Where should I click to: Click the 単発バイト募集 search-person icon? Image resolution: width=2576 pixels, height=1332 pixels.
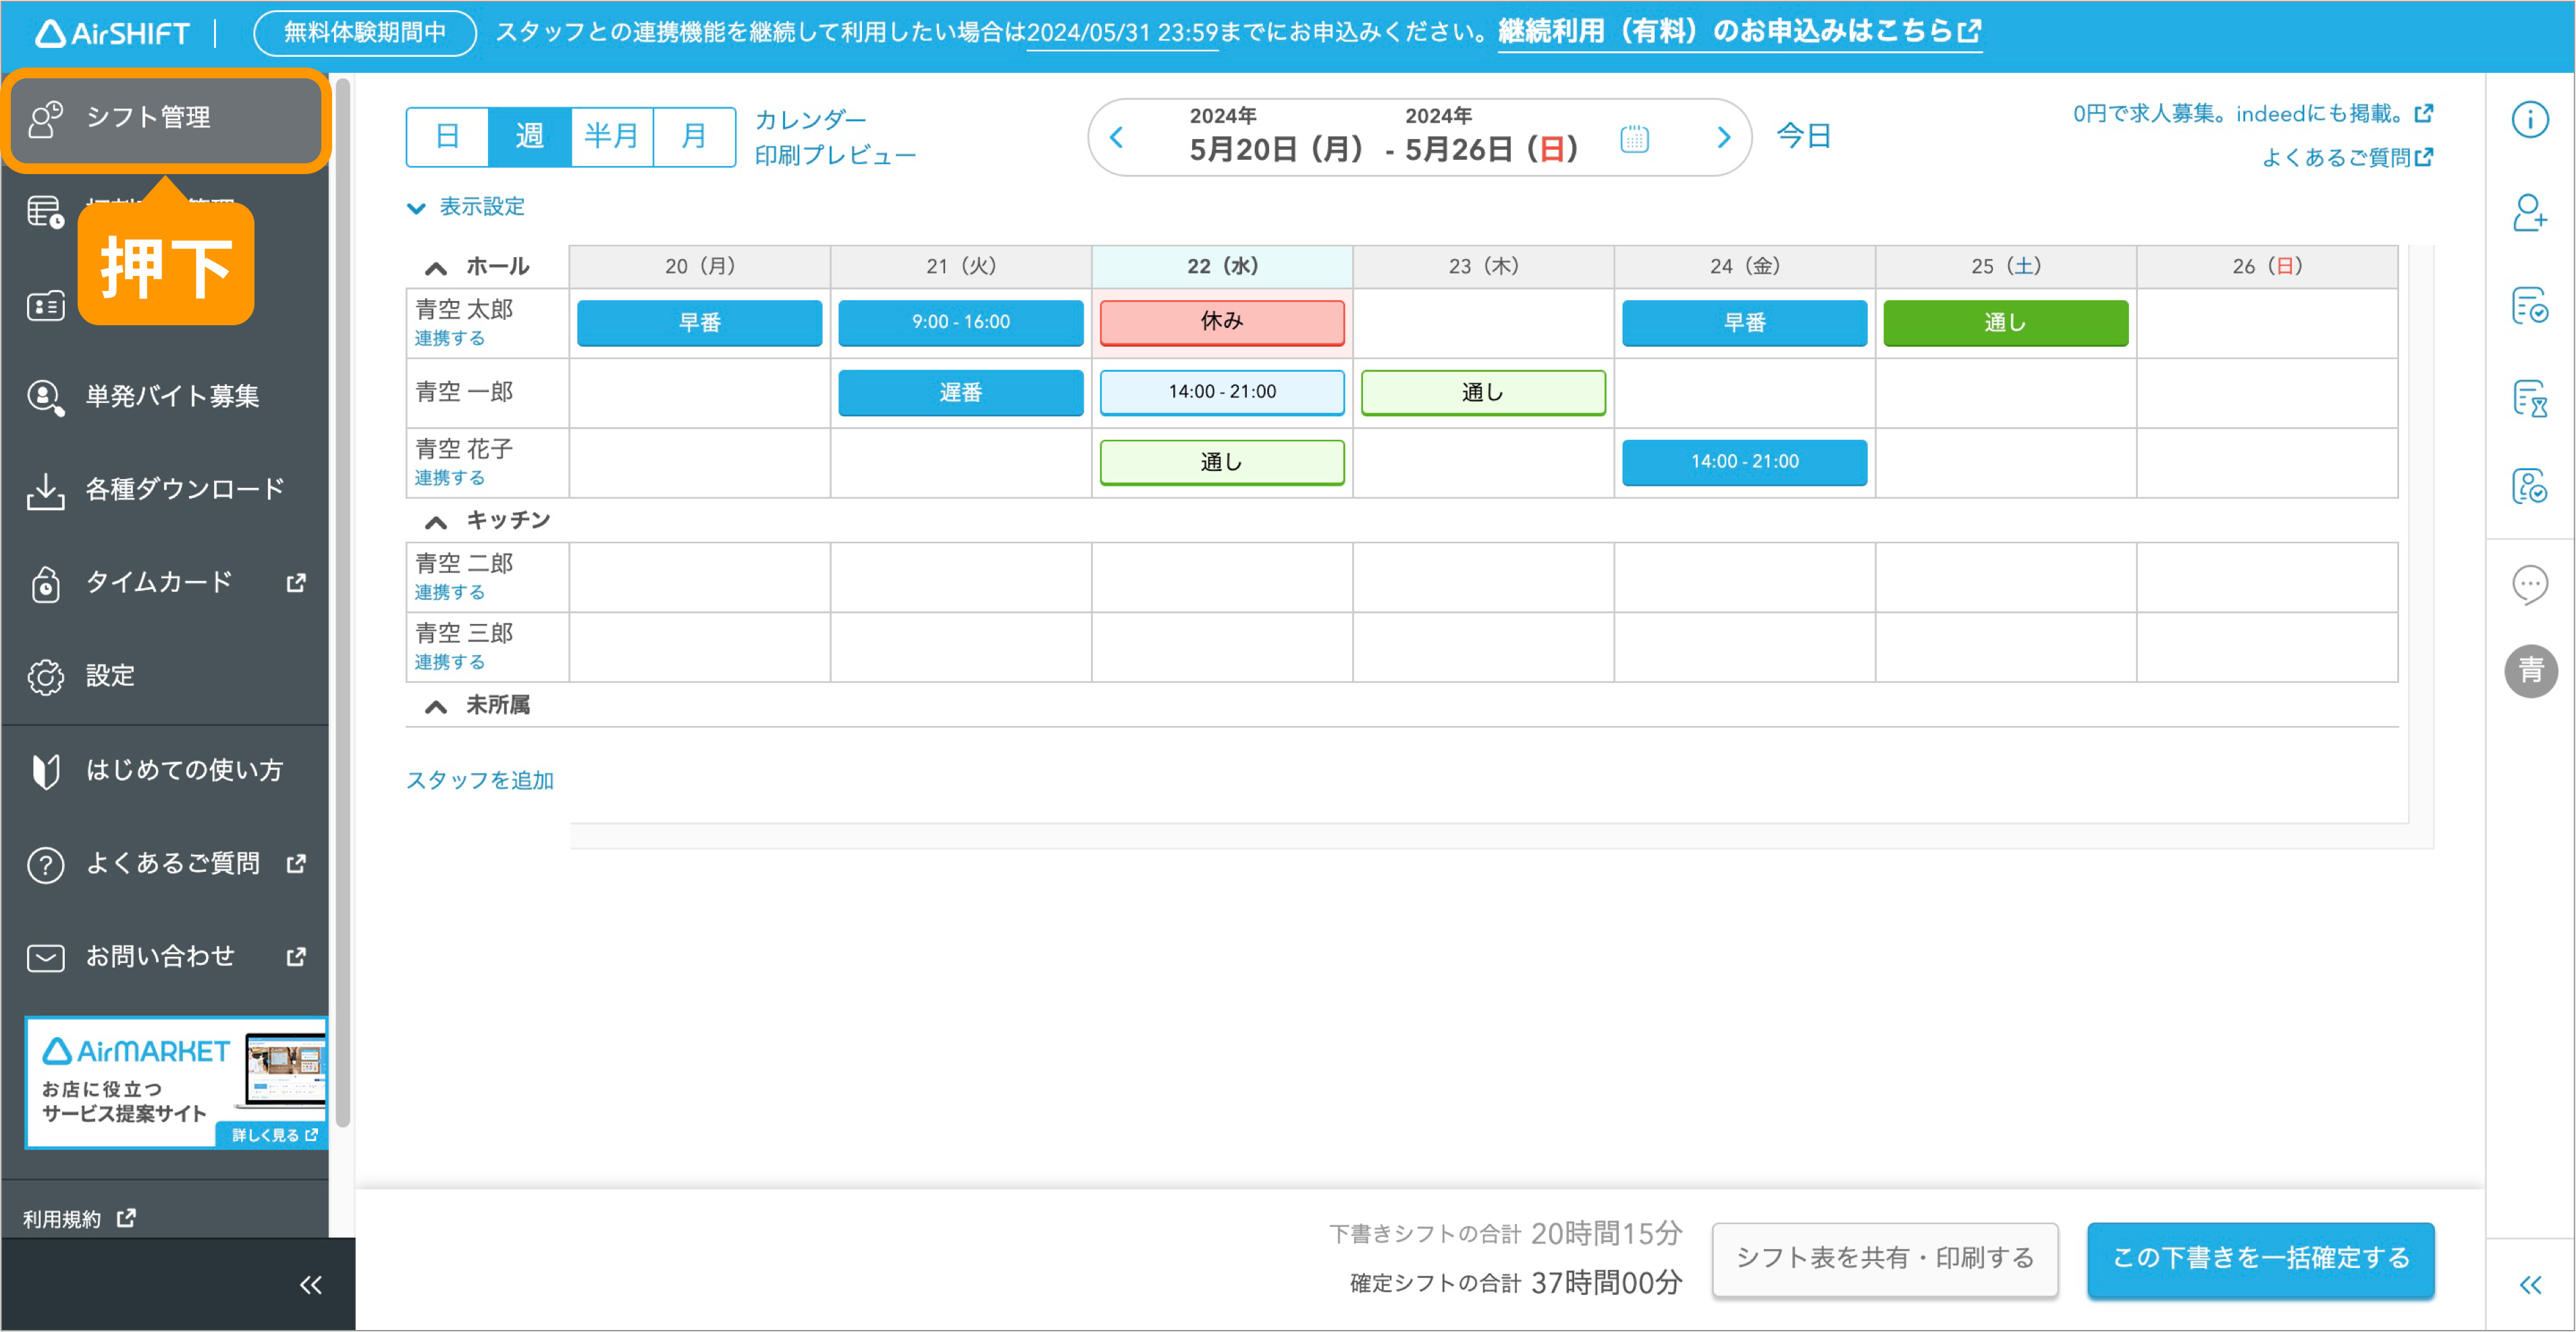coord(45,397)
